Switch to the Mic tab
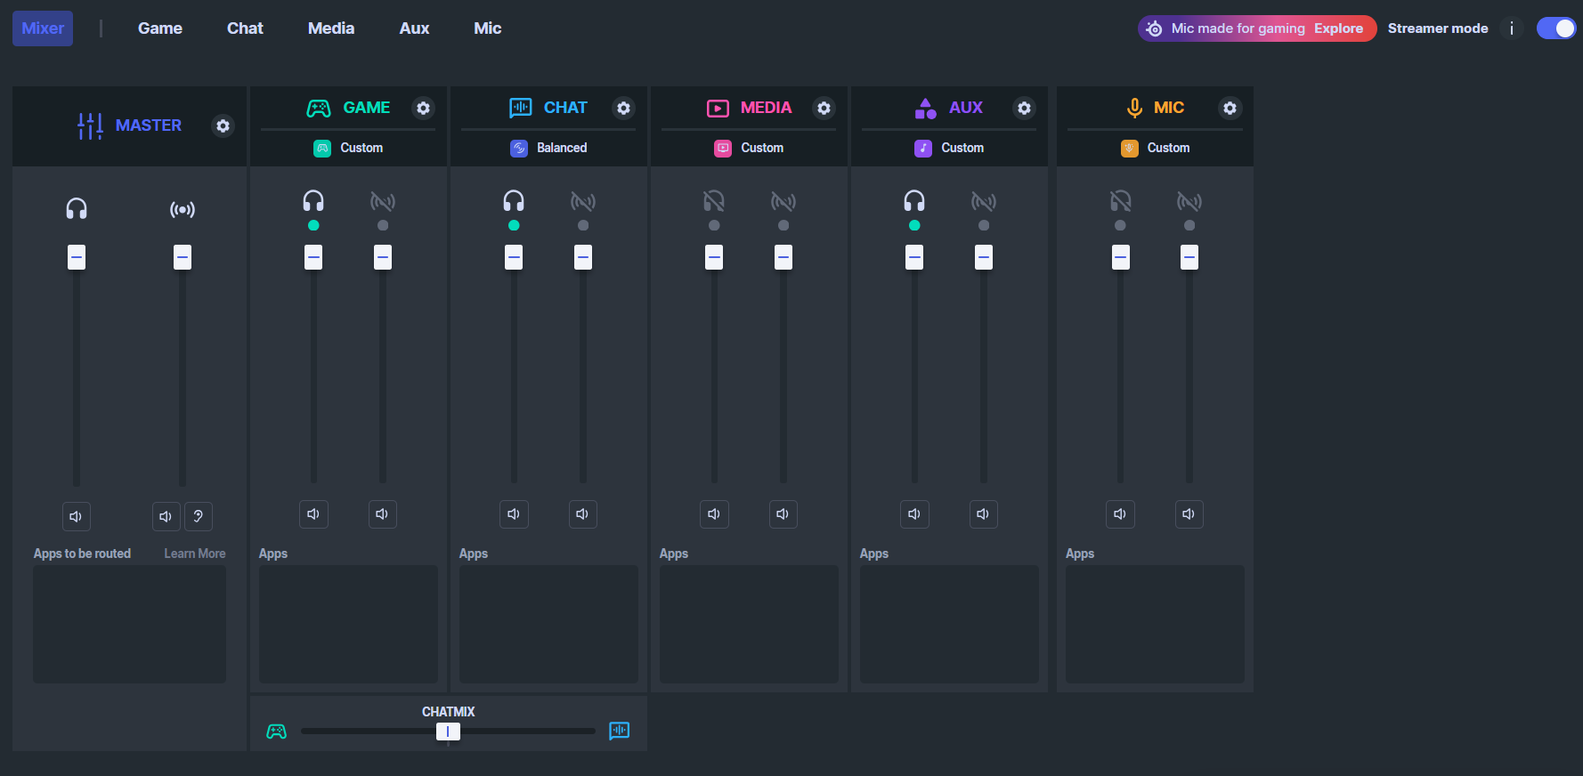1583x776 pixels. pos(487,28)
